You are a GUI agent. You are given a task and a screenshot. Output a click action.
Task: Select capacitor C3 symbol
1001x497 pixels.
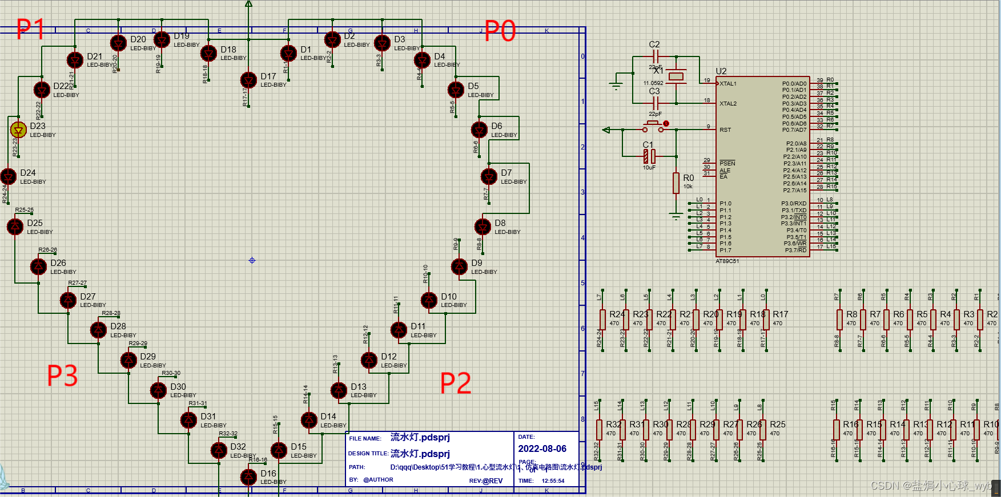[x=656, y=103]
